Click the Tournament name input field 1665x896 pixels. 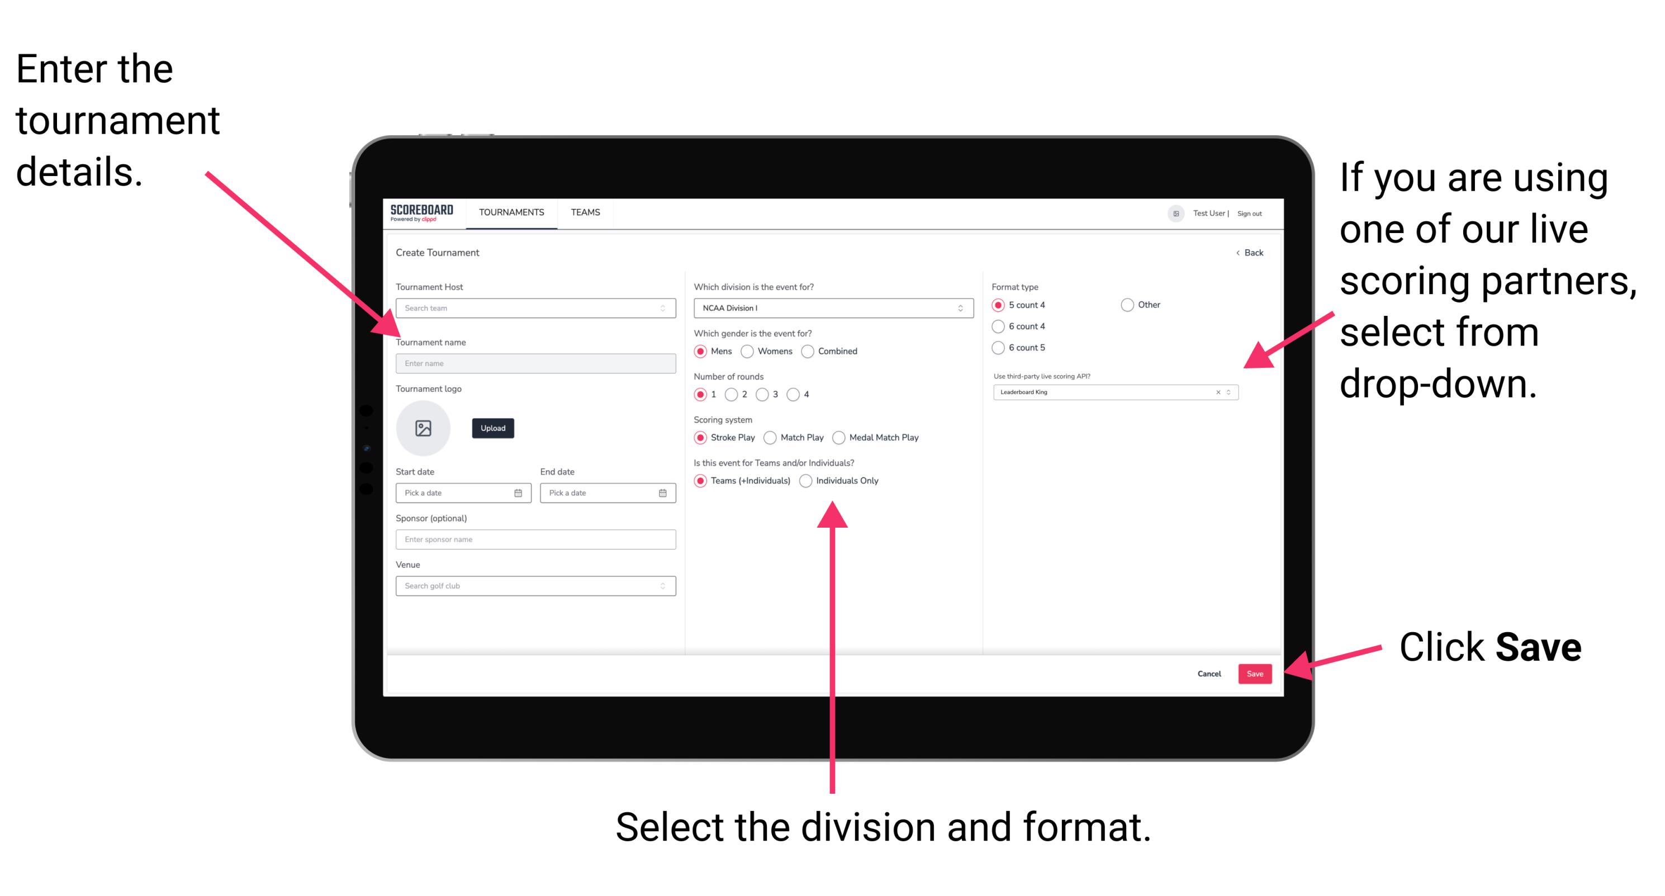pos(535,363)
